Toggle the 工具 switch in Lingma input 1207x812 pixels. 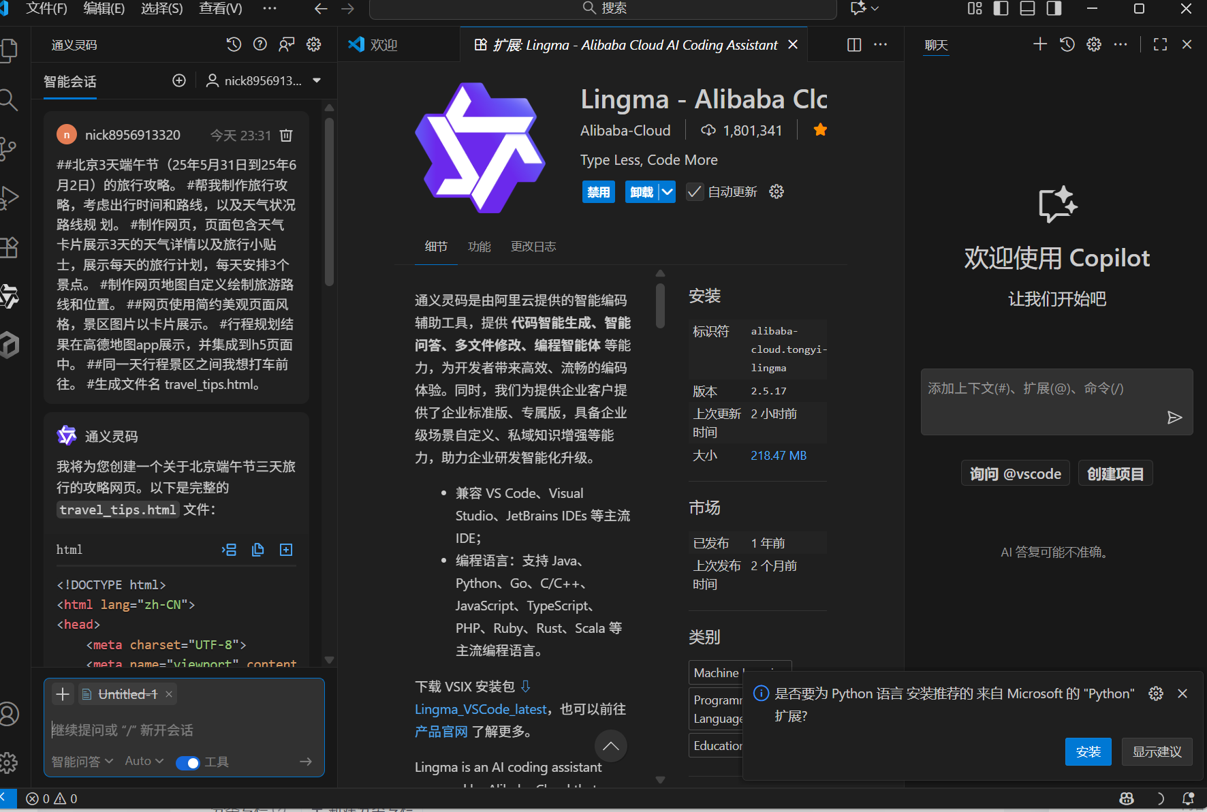click(187, 762)
